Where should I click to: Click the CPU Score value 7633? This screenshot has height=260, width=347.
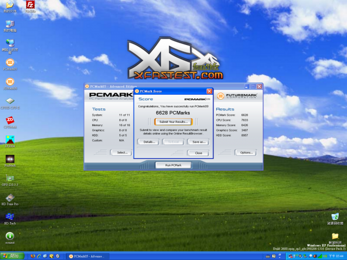(245, 120)
